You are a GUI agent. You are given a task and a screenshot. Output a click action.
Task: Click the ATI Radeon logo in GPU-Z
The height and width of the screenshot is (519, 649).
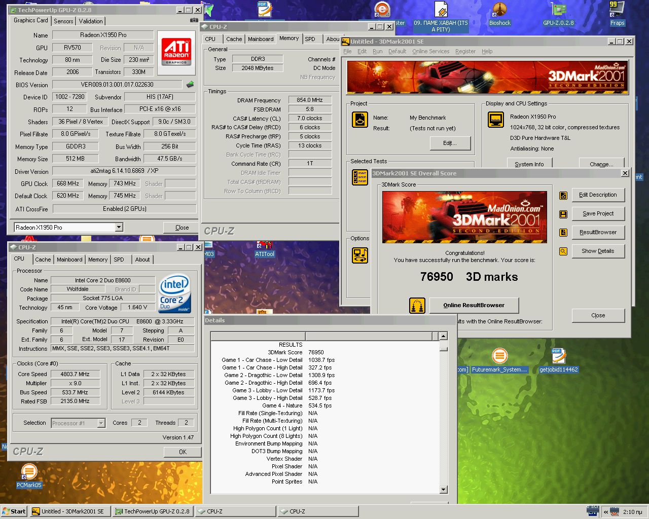point(176,53)
